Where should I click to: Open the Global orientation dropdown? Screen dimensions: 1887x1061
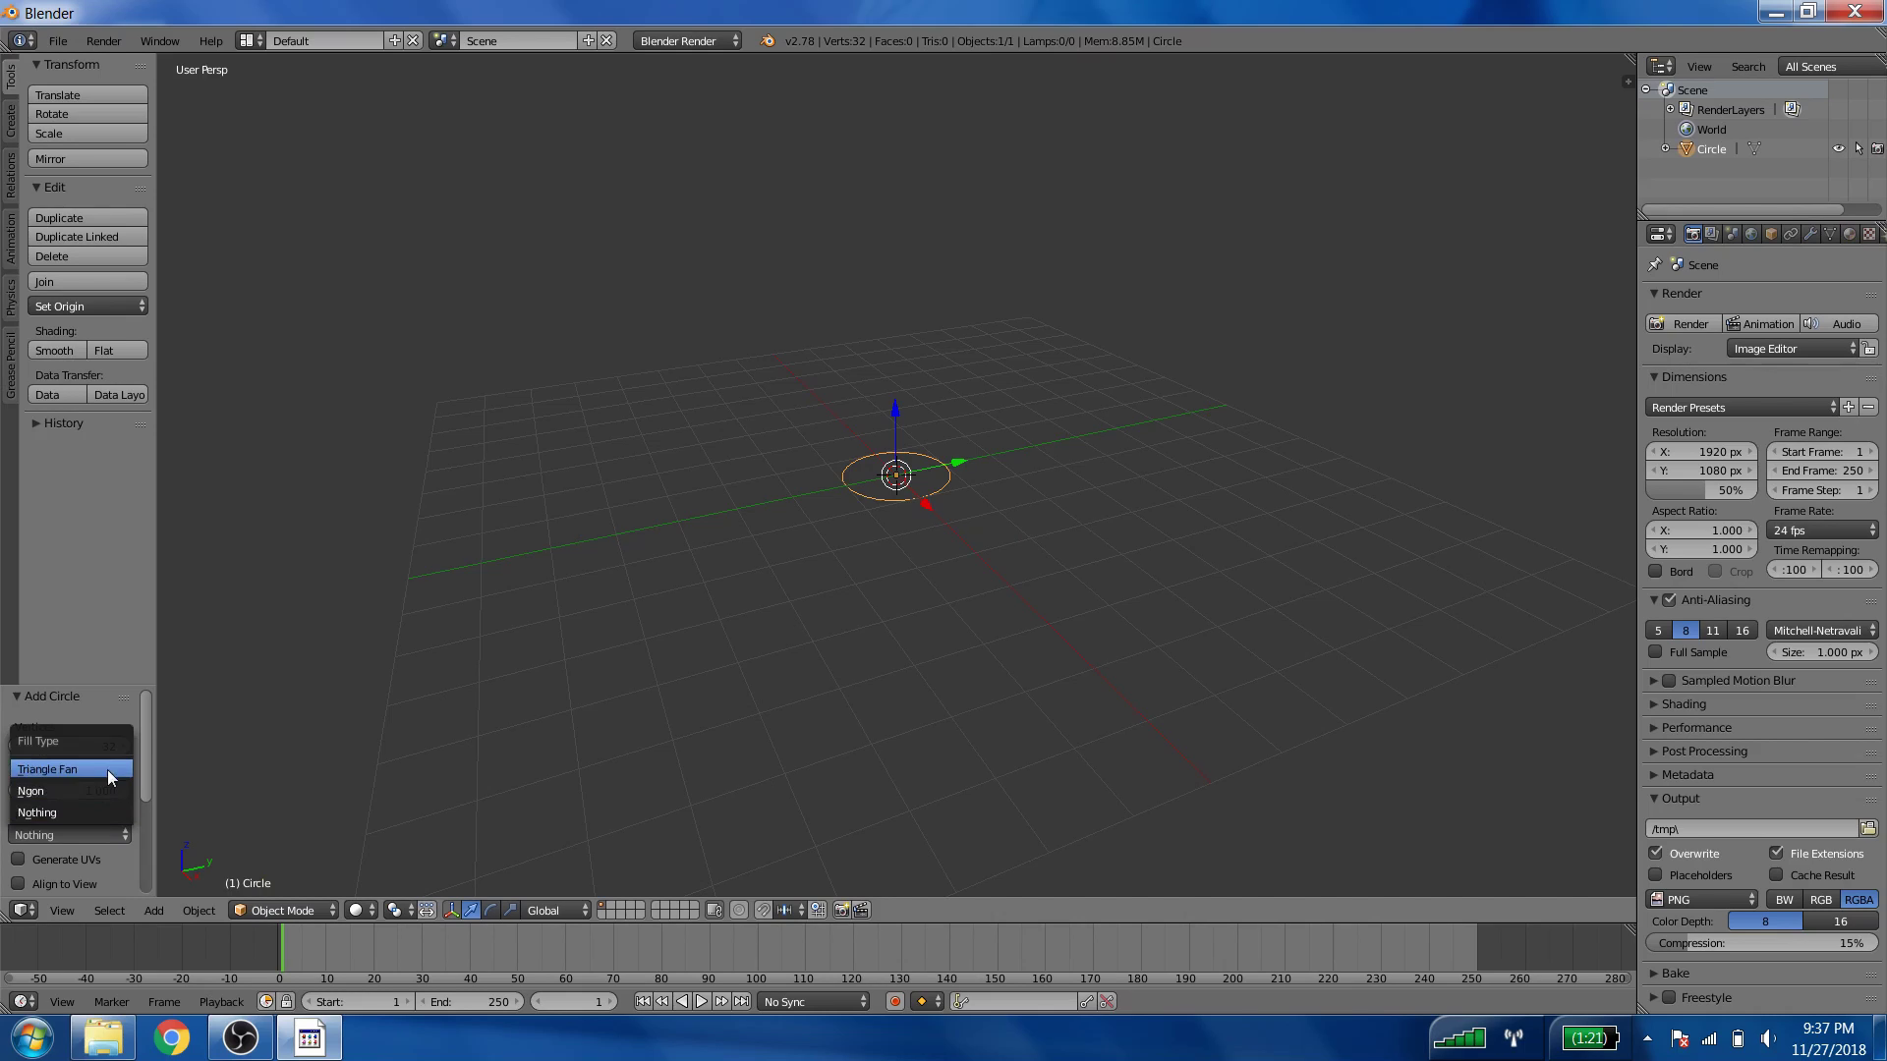coord(556,910)
